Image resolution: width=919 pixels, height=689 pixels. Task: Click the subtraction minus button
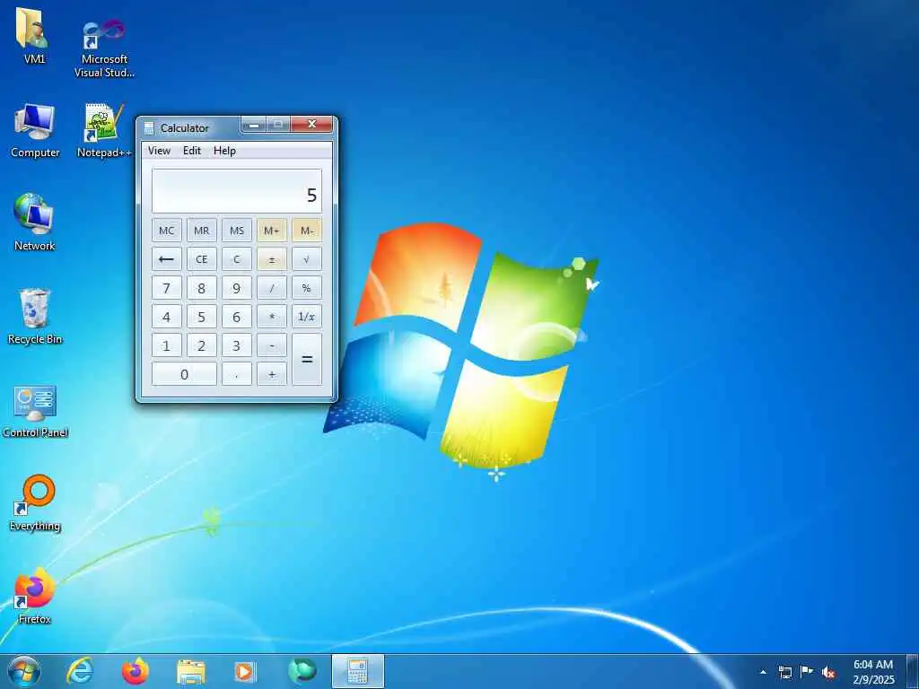271,345
